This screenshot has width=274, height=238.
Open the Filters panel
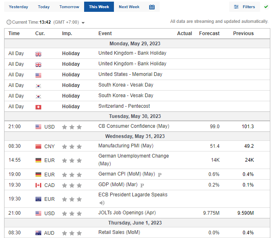[244, 7]
